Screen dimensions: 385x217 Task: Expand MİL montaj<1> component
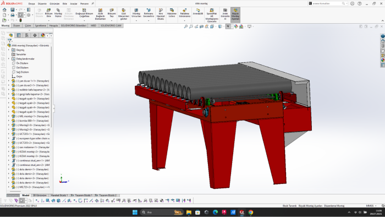pos(9,116)
